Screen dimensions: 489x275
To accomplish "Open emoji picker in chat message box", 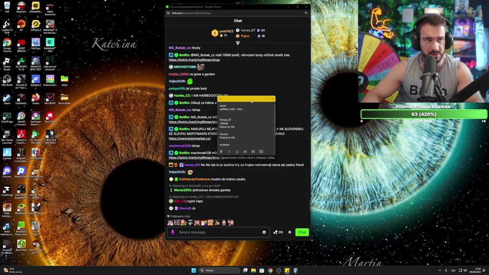I will pyautogui.click(x=264, y=232).
